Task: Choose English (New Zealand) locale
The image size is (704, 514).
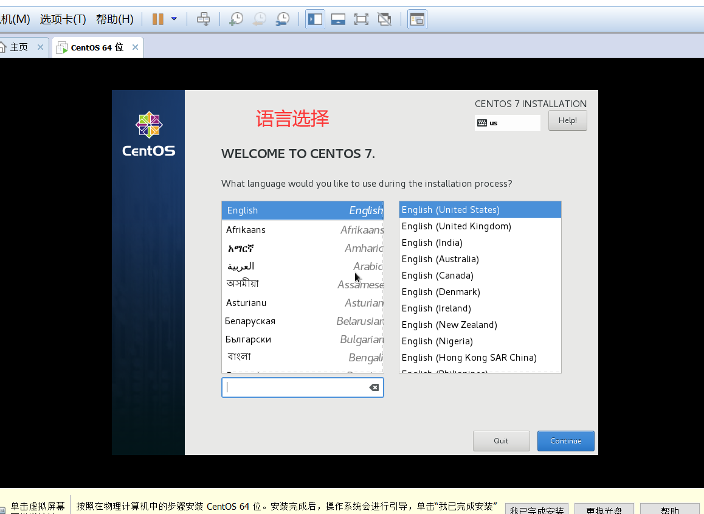Action: tap(480, 325)
